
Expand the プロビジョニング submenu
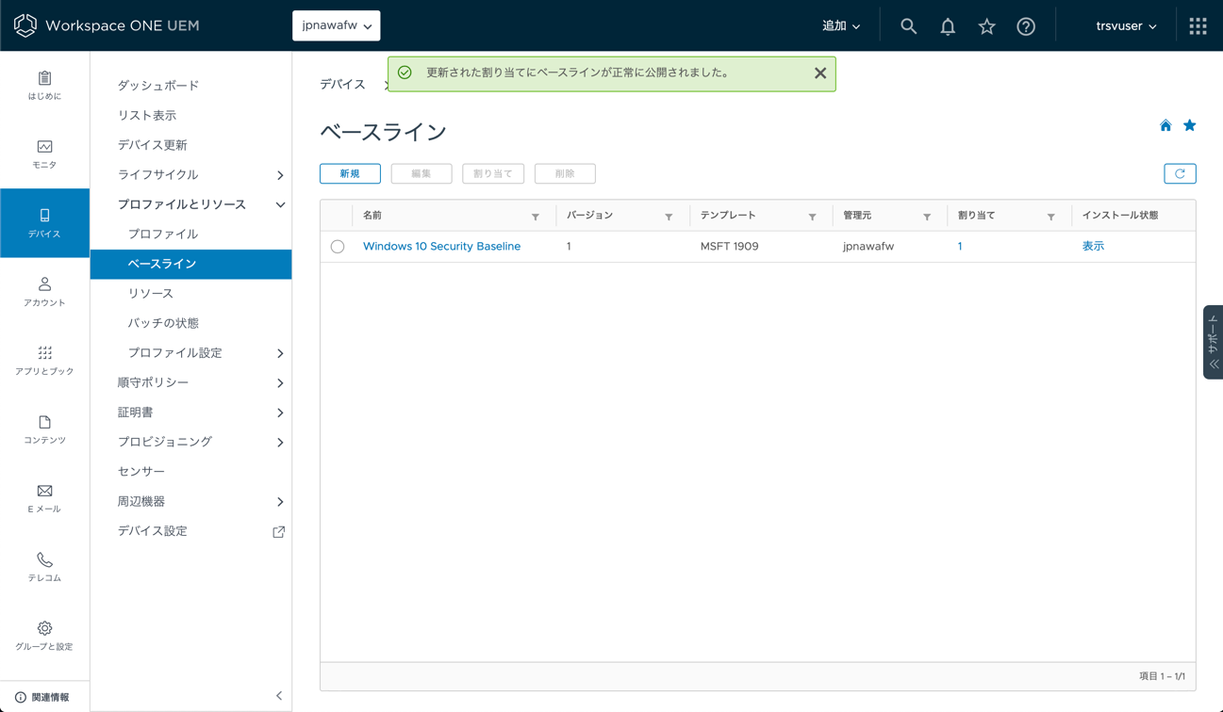tap(280, 442)
